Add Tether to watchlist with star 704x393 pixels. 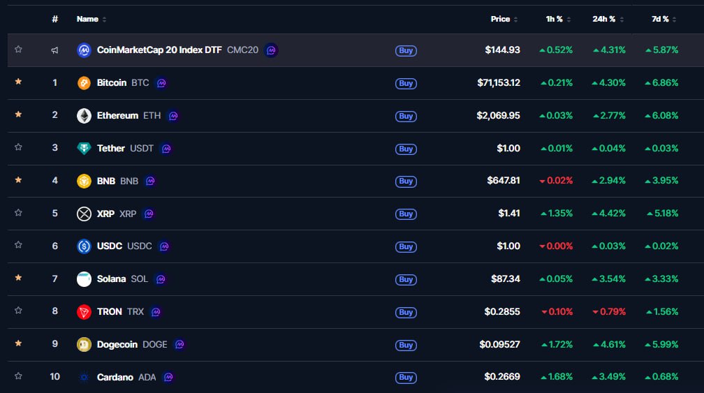tap(18, 147)
